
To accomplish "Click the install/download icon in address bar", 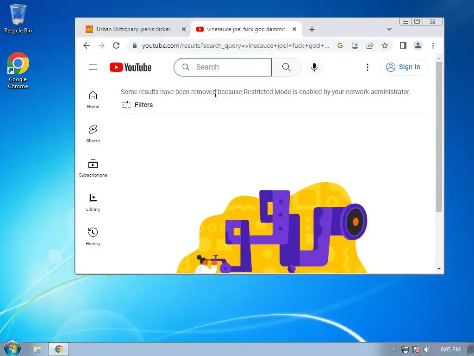I will point(355,45).
